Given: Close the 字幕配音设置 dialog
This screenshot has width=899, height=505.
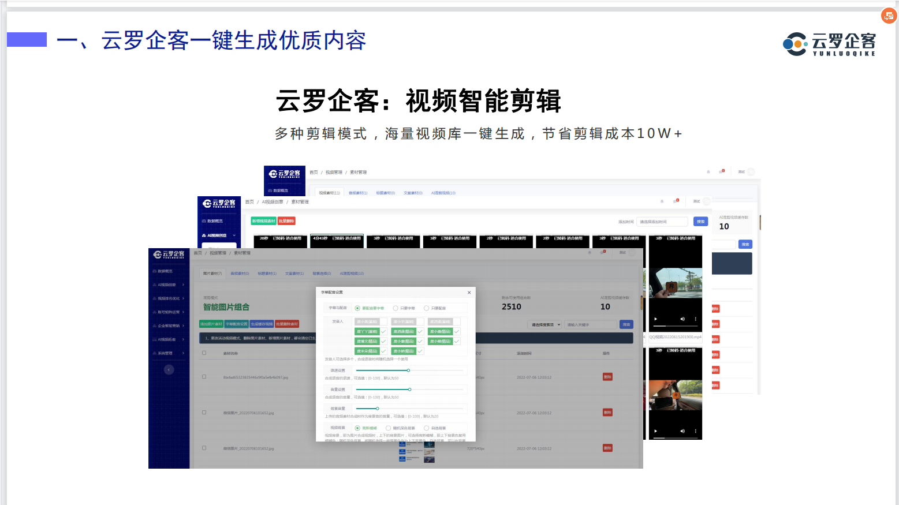Looking at the screenshot, I should tap(469, 293).
